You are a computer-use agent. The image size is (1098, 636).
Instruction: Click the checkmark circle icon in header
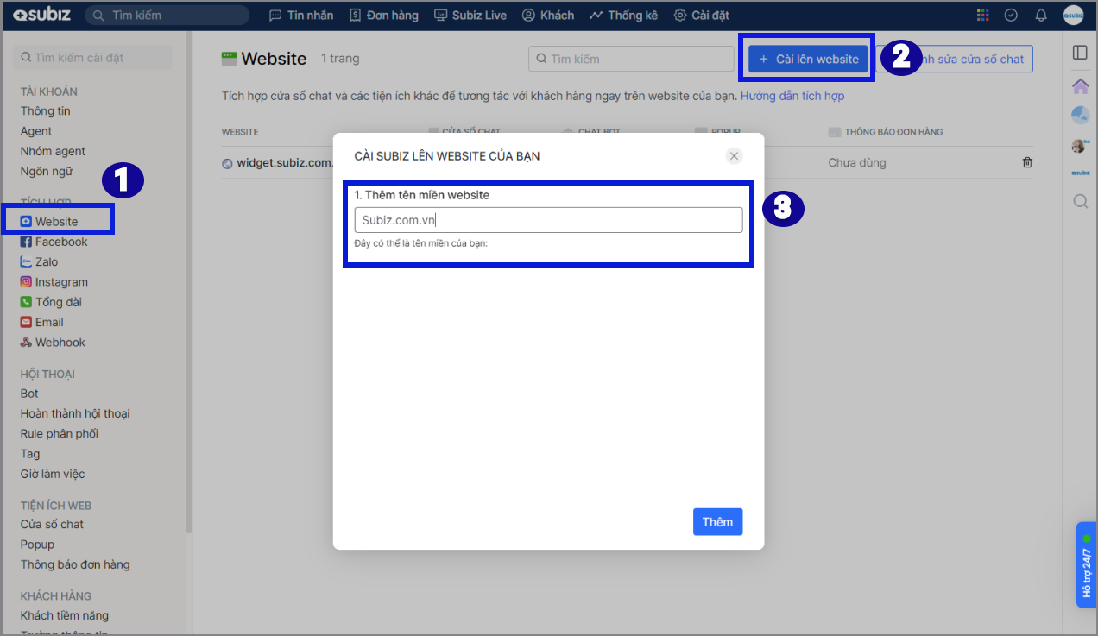[1011, 16]
